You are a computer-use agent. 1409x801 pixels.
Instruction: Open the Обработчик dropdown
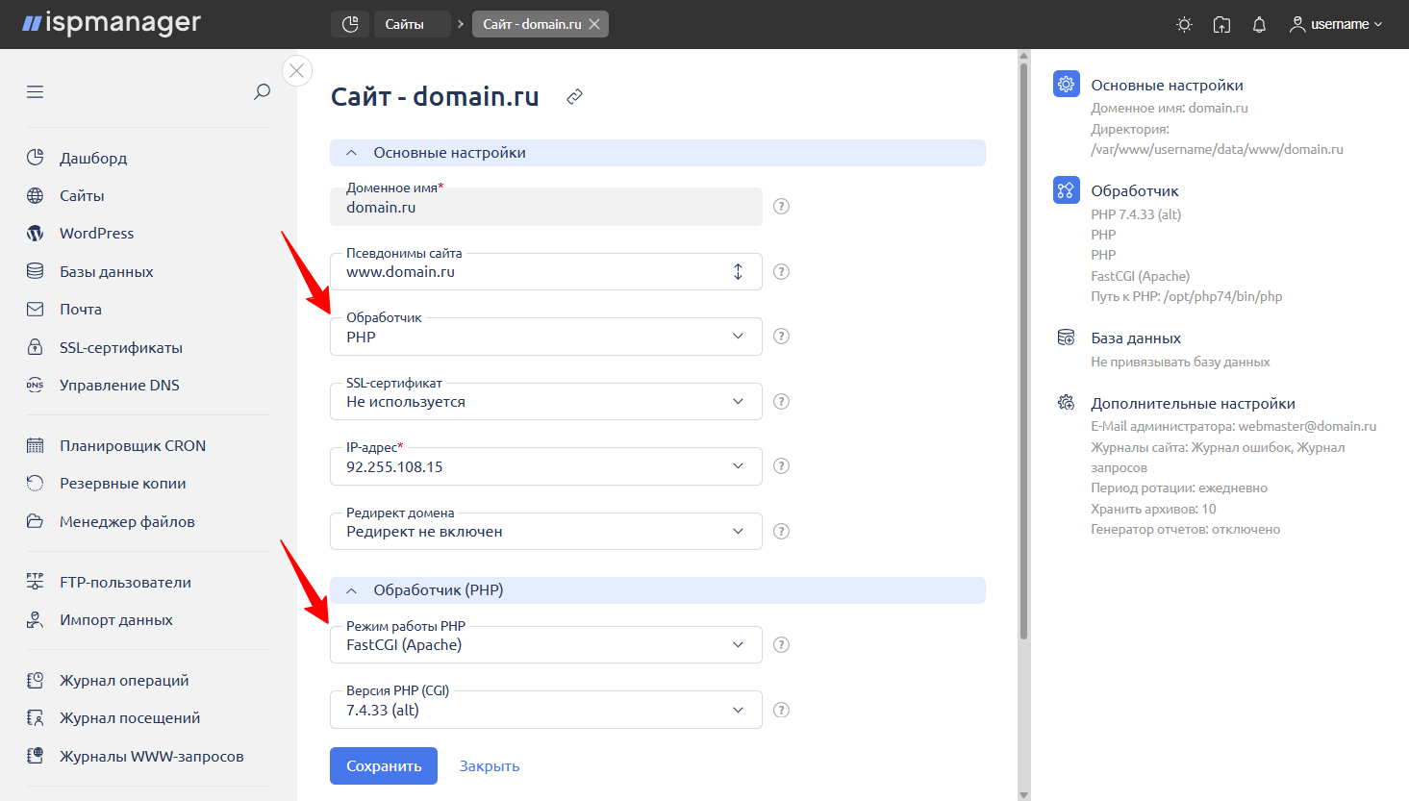tap(545, 337)
